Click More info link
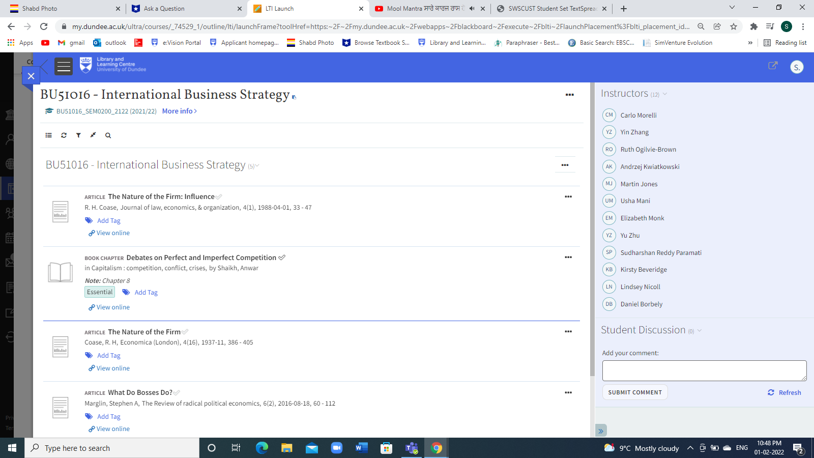This screenshot has width=814, height=458. click(x=180, y=111)
